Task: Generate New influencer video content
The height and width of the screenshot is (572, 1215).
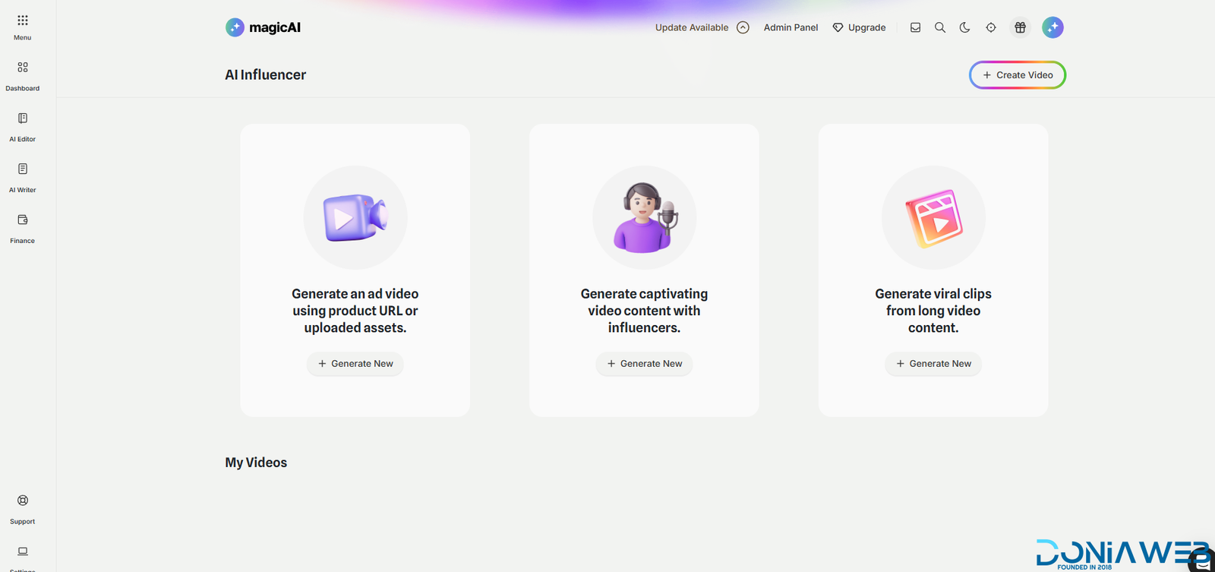Action: tap(644, 364)
